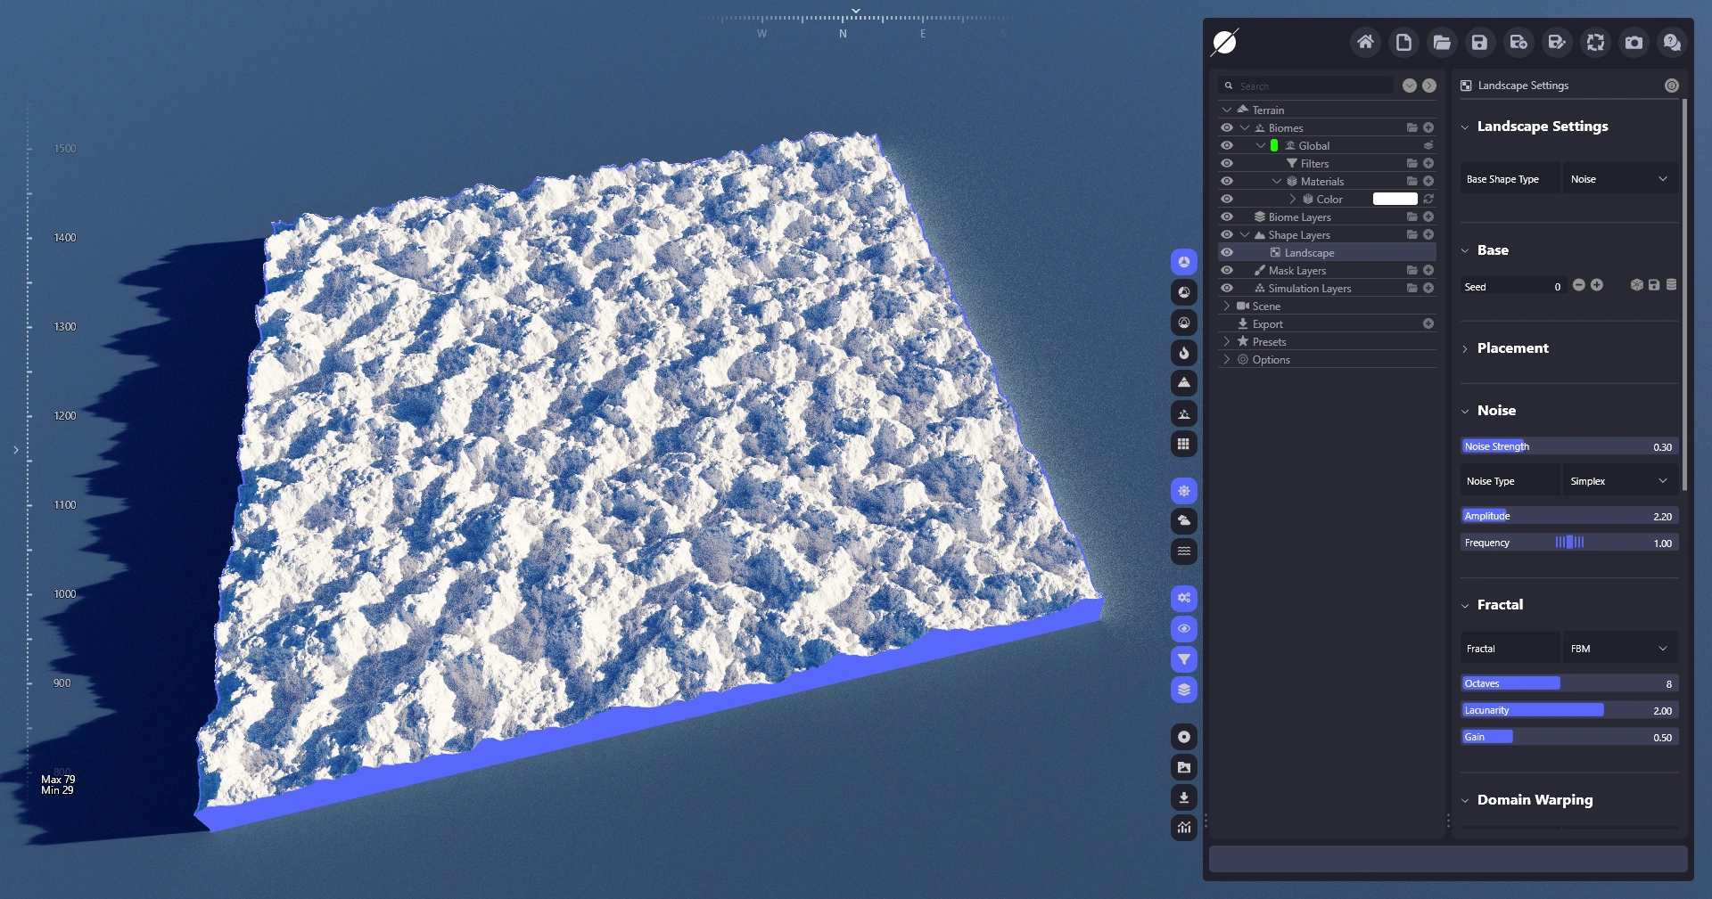Open help via the question chat bubble icon
The height and width of the screenshot is (899, 1712).
click(x=1672, y=42)
